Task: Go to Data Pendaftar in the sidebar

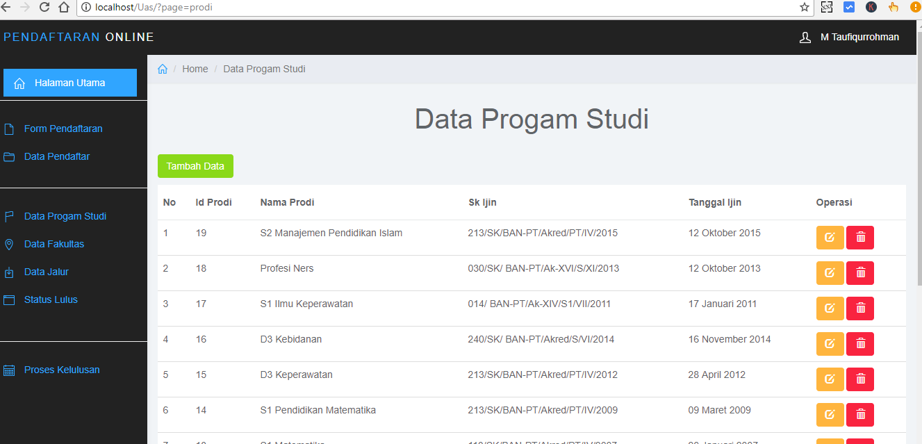Action: [56, 156]
